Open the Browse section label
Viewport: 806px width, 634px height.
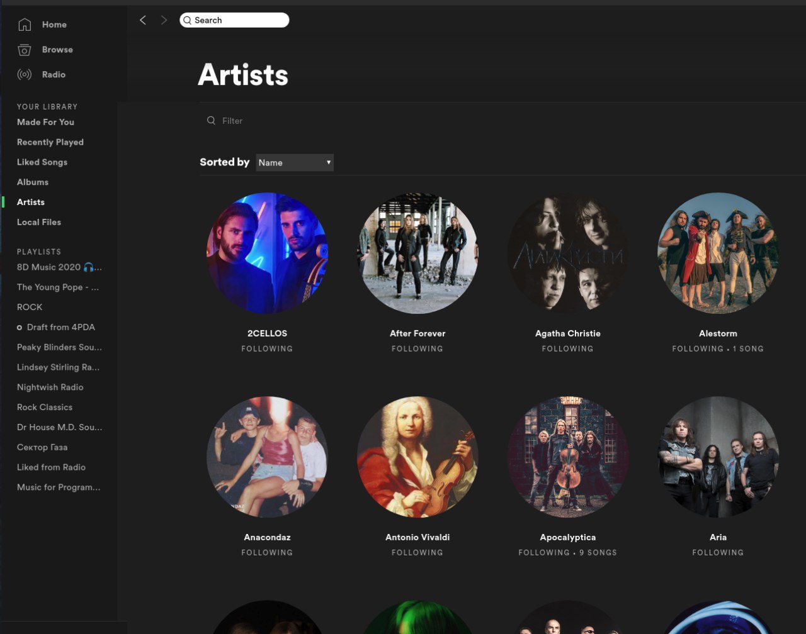click(57, 50)
